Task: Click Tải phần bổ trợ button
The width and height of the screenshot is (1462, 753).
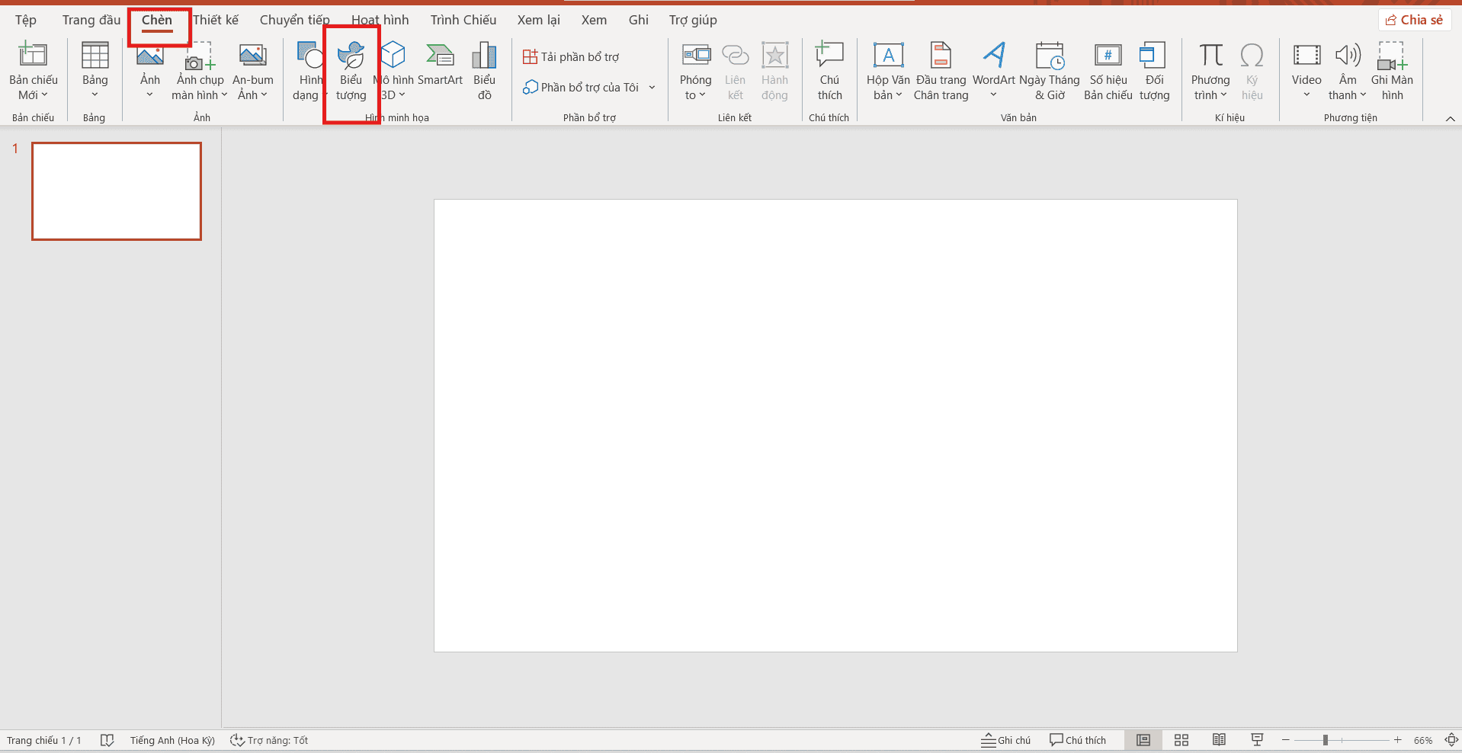Action: point(571,57)
